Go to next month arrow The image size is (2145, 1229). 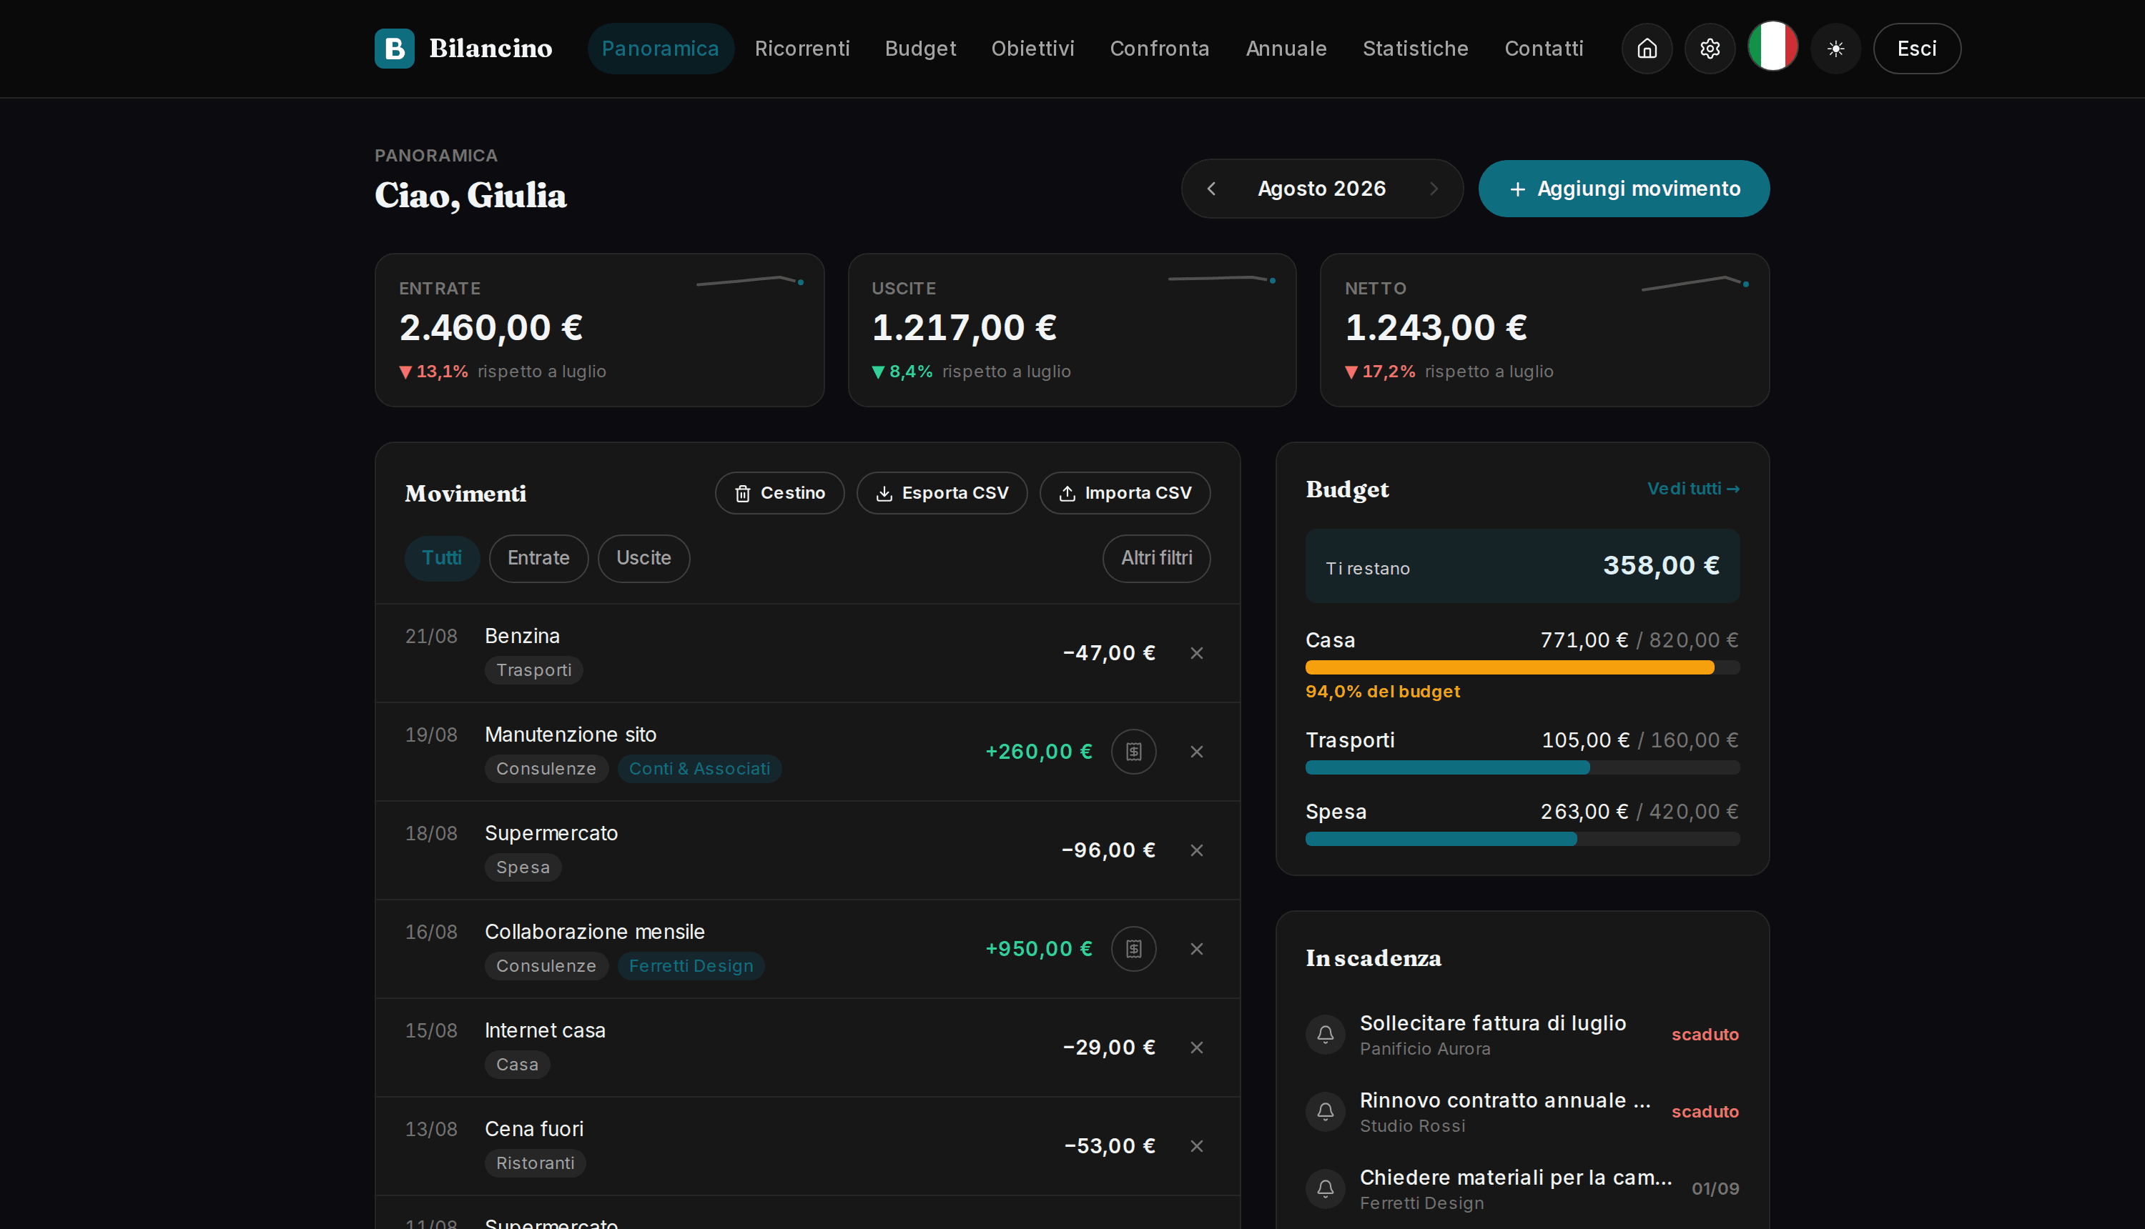[1434, 188]
